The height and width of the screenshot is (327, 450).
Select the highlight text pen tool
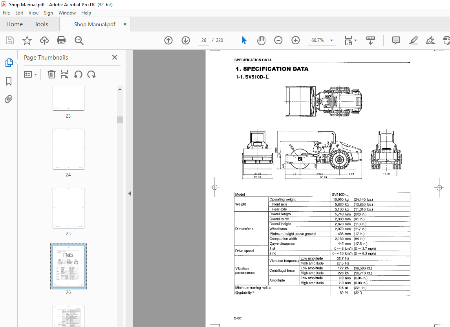[413, 40]
